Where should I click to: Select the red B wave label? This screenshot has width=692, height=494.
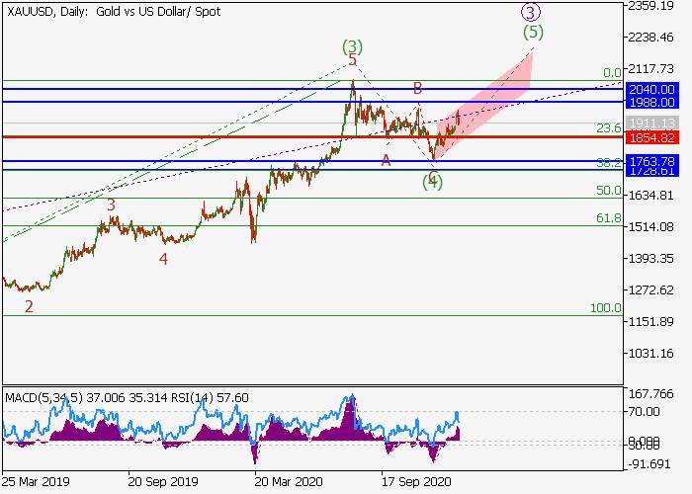(417, 89)
